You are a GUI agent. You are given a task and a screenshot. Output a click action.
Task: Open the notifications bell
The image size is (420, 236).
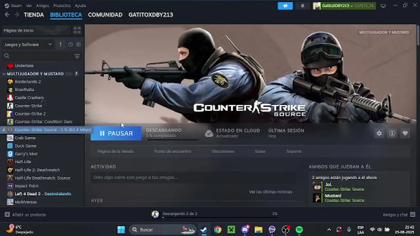click(x=303, y=6)
